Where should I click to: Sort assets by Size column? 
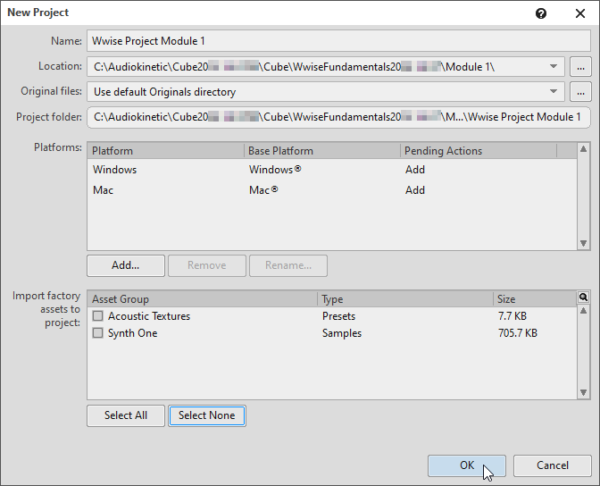tap(535, 299)
